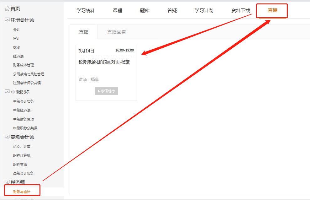Open the 课程 menu item
The image size is (310, 200).
point(117,10)
